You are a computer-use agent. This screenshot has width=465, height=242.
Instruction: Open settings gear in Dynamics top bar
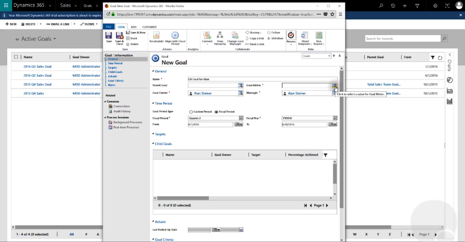pos(435,6)
